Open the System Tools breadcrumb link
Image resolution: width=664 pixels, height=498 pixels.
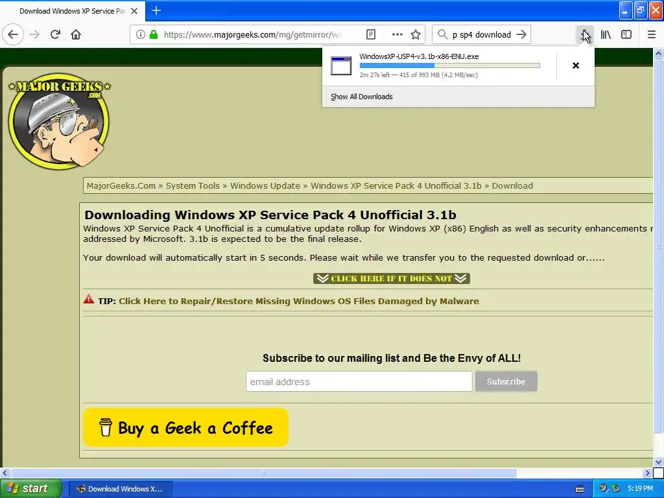(193, 186)
